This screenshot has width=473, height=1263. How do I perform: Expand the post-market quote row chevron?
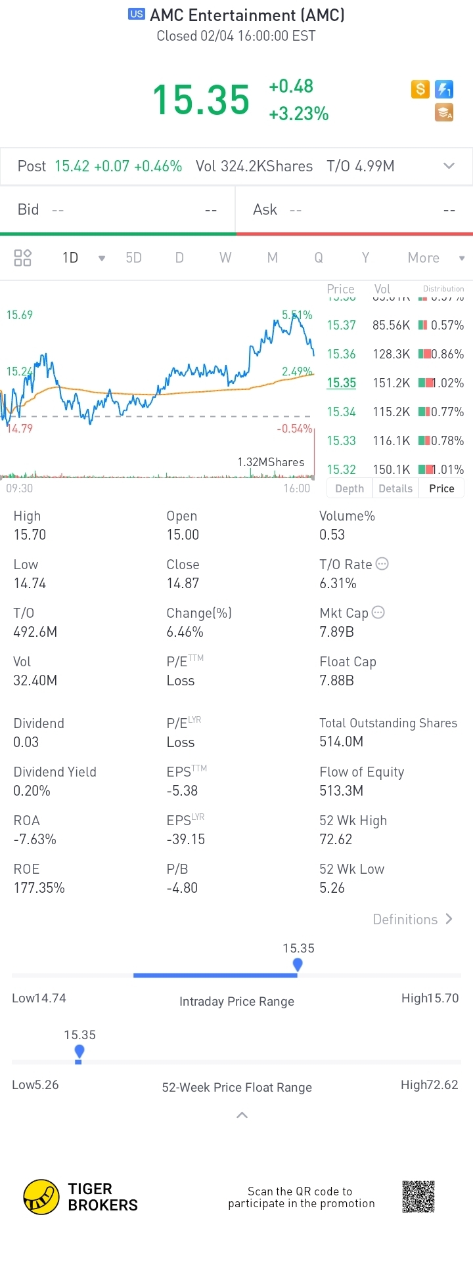pyautogui.click(x=449, y=166)
